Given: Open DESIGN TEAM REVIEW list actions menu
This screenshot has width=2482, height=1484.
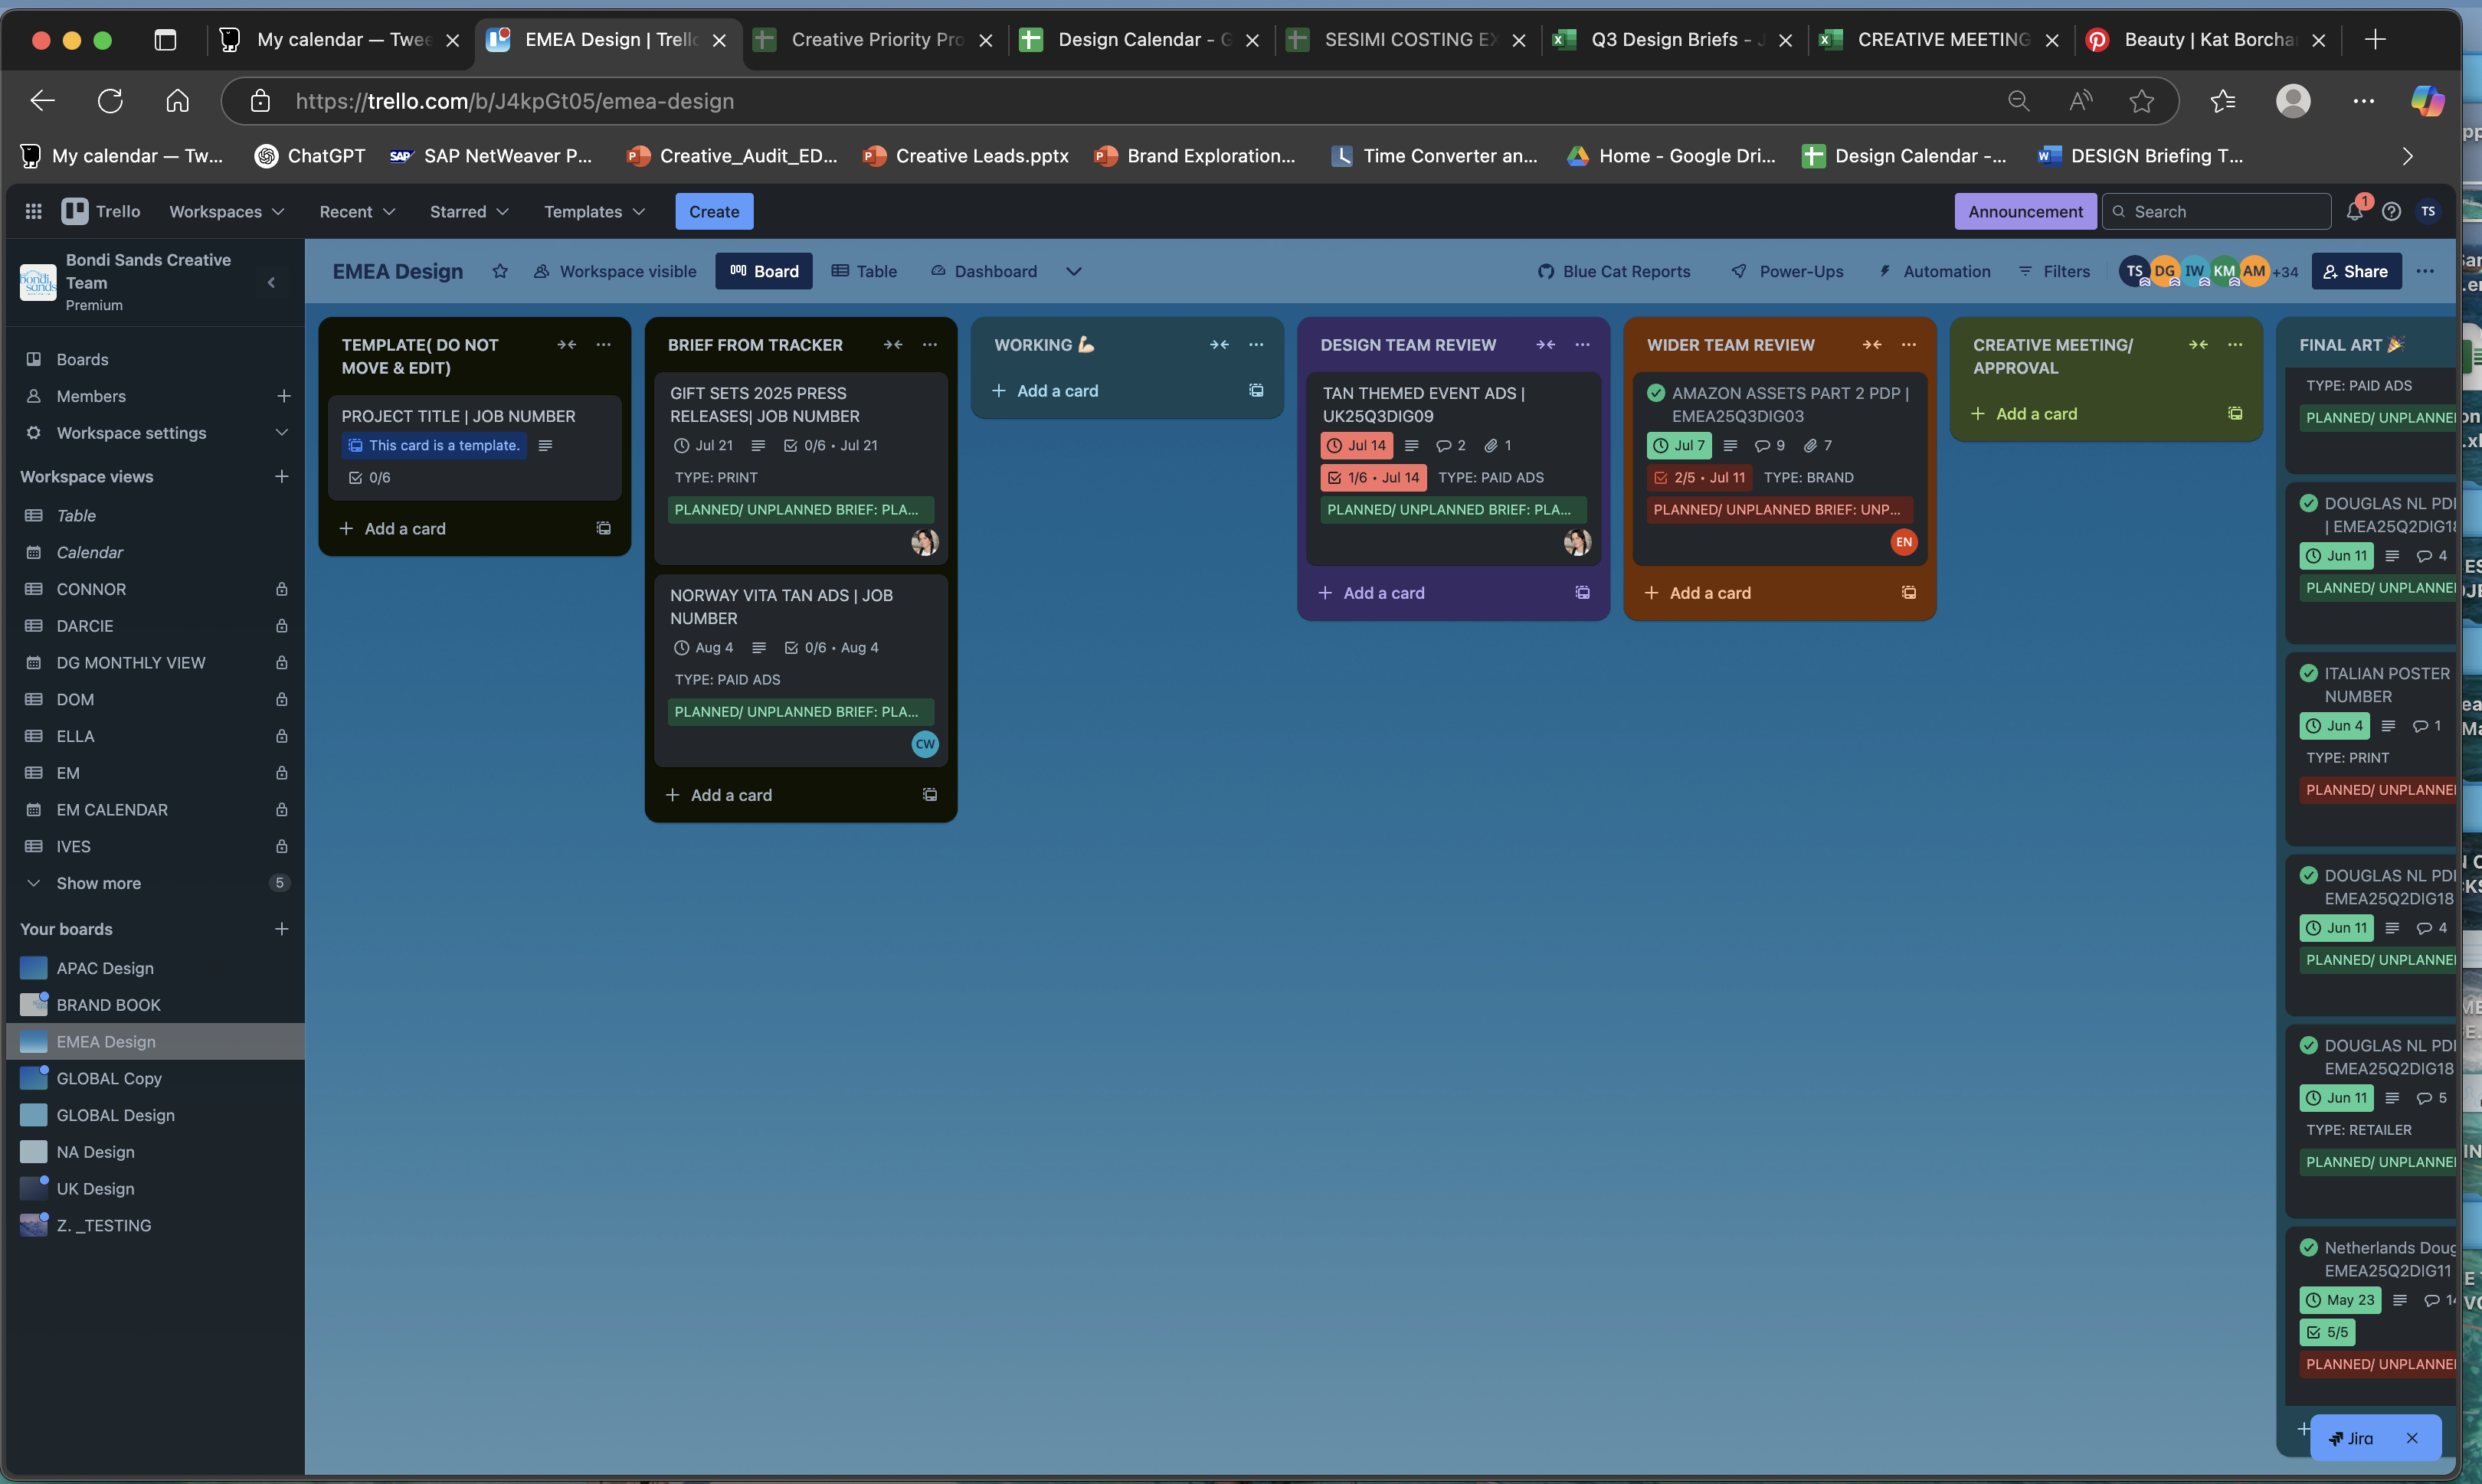Looking at the screenshot, I should point(1582,344).
